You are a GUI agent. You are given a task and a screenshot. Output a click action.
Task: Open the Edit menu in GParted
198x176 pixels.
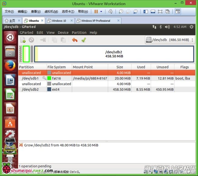click(40, 33)
